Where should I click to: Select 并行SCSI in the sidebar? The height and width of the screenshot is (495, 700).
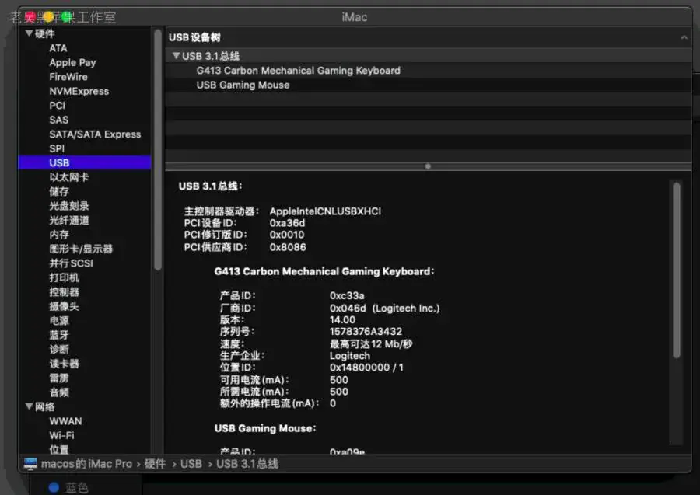(71, 263)
